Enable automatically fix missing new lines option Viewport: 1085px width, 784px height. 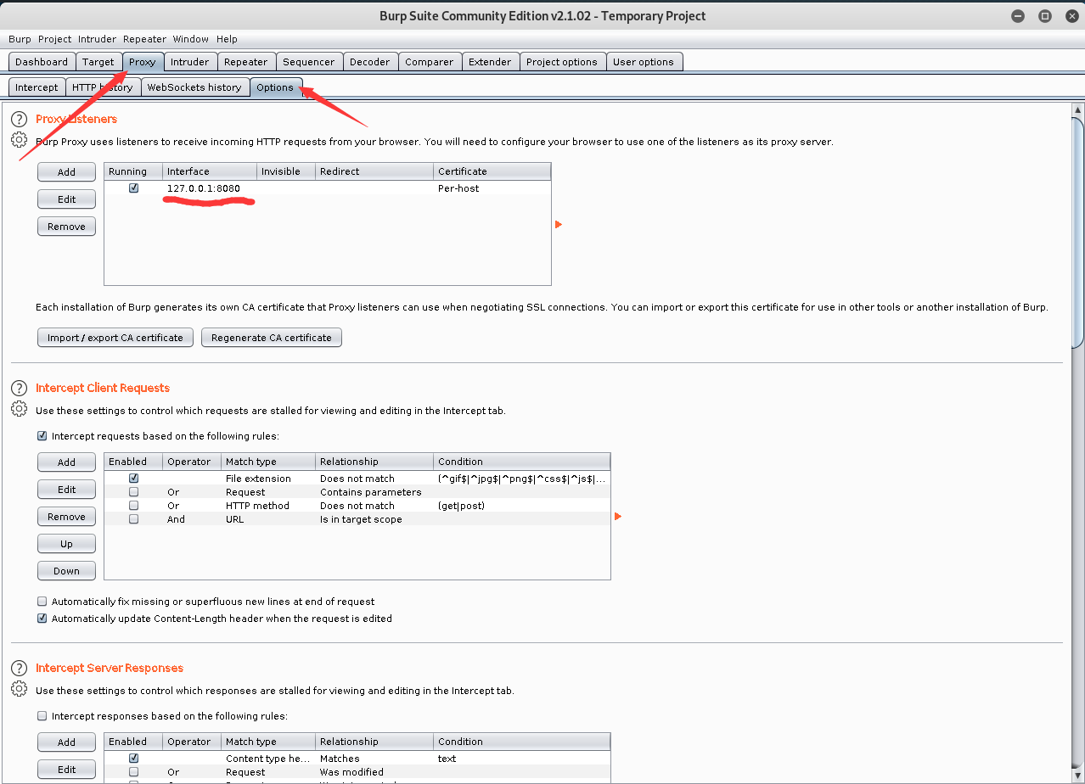coord(42,601)
